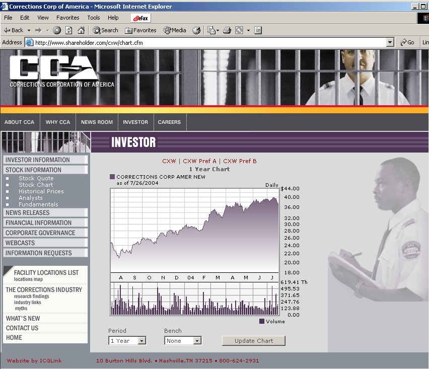This screenshot has height=369, width=429.
Task: Select CAREERS navigation tab
Action: tap(169, 122)
